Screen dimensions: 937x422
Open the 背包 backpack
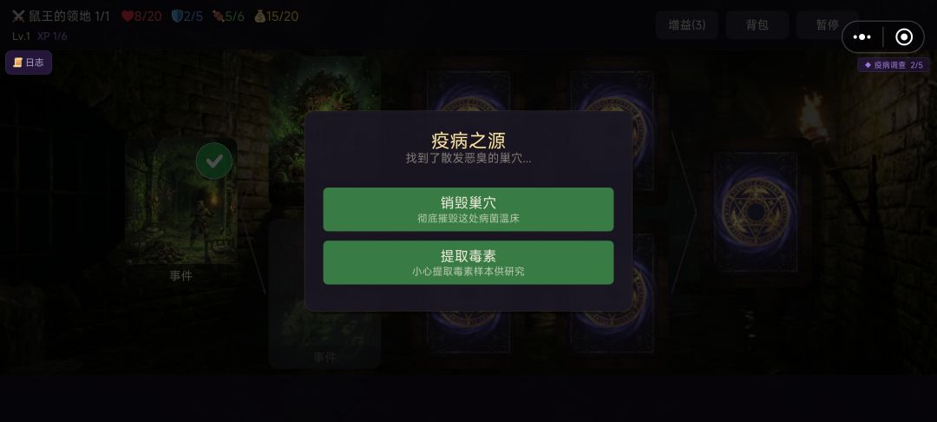pyautogui.click(x=757, y=25)
